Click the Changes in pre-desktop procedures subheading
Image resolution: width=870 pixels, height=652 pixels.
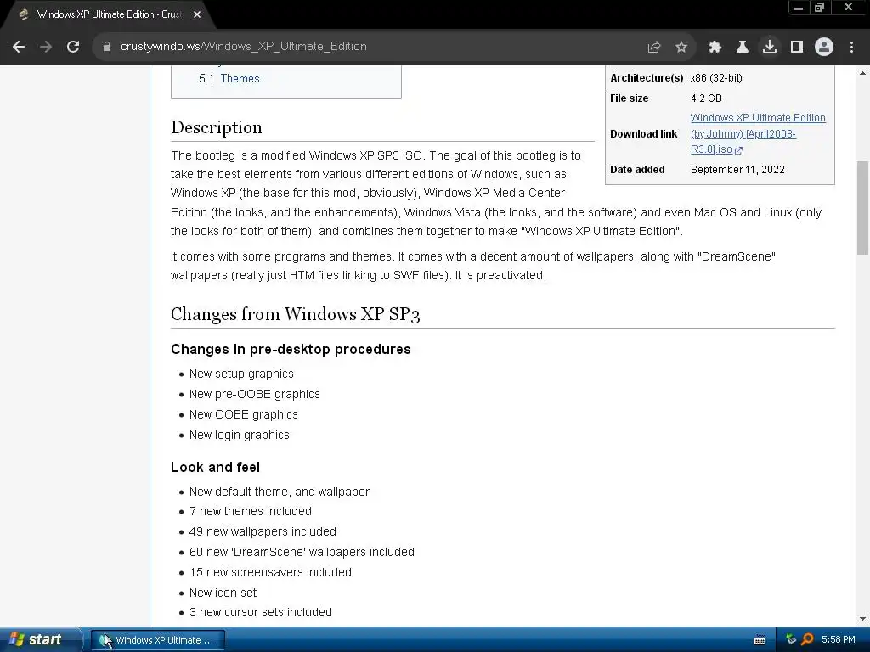(291, 349)
